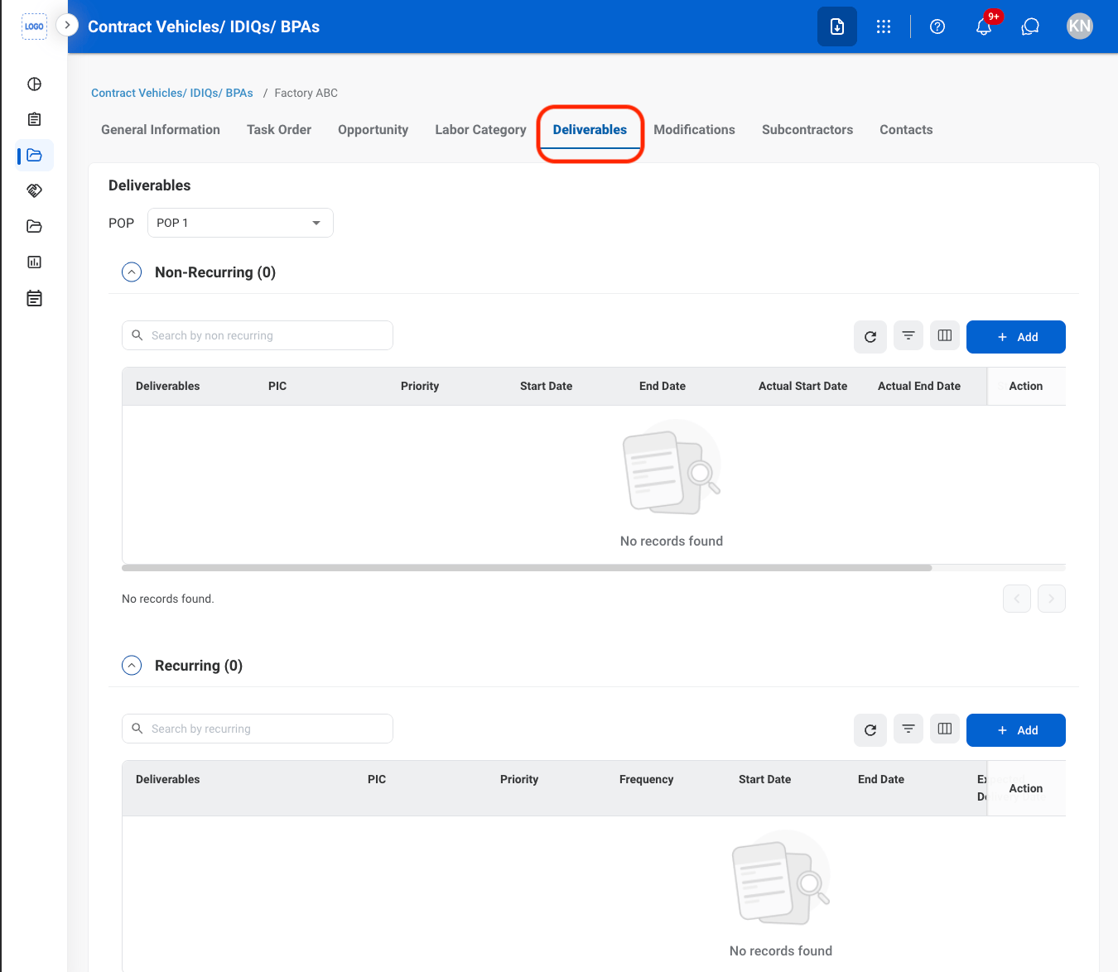The width and height of the screenshot is (1118, 972).
Task: Open the chat messages icon
Action: (1030, 26)
